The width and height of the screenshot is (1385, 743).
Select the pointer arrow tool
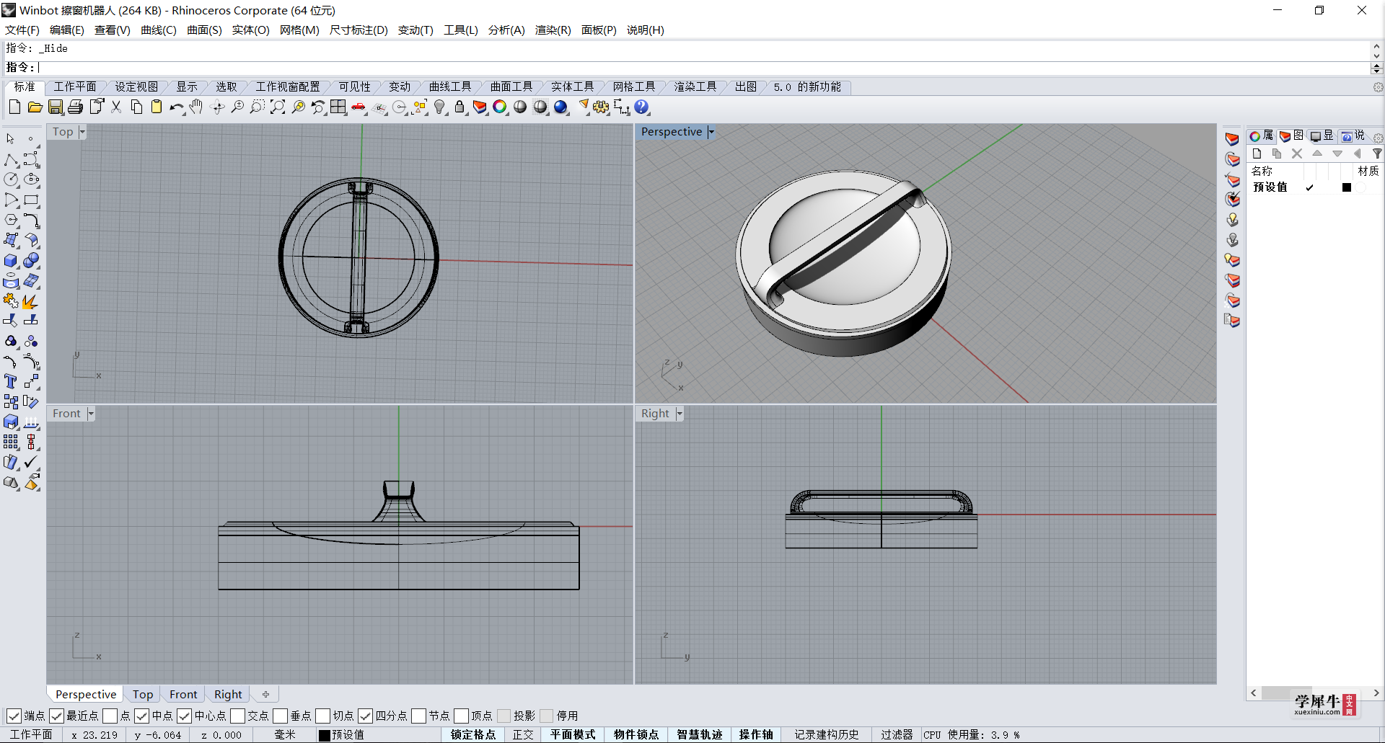click(x=11, y=138)
